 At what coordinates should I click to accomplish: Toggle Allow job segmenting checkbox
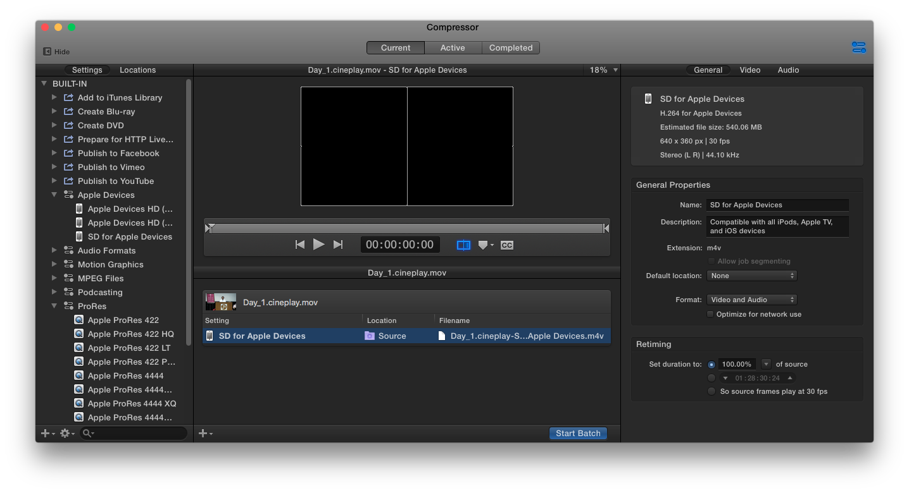point(712,261)
